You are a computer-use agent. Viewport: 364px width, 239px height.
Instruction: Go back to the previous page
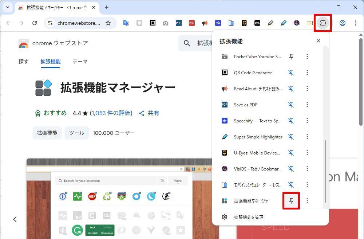(x=9, y=23)
